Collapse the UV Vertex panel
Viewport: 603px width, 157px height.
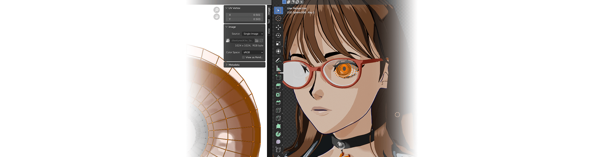[226, 8]
